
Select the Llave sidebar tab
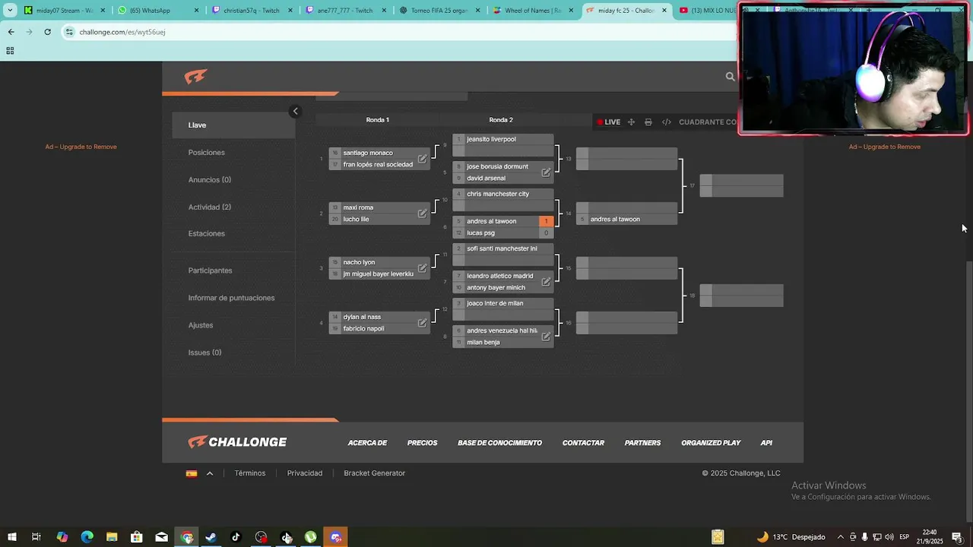[233, 125]
